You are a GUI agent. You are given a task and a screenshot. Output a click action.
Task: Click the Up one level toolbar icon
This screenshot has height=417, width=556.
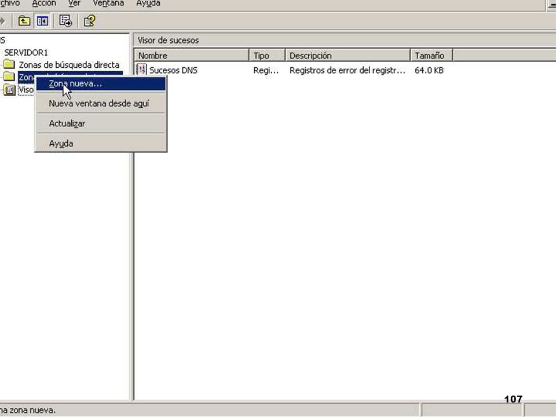(24, 21)
